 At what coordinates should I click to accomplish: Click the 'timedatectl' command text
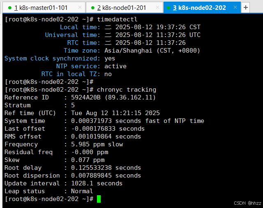[117, 19]
